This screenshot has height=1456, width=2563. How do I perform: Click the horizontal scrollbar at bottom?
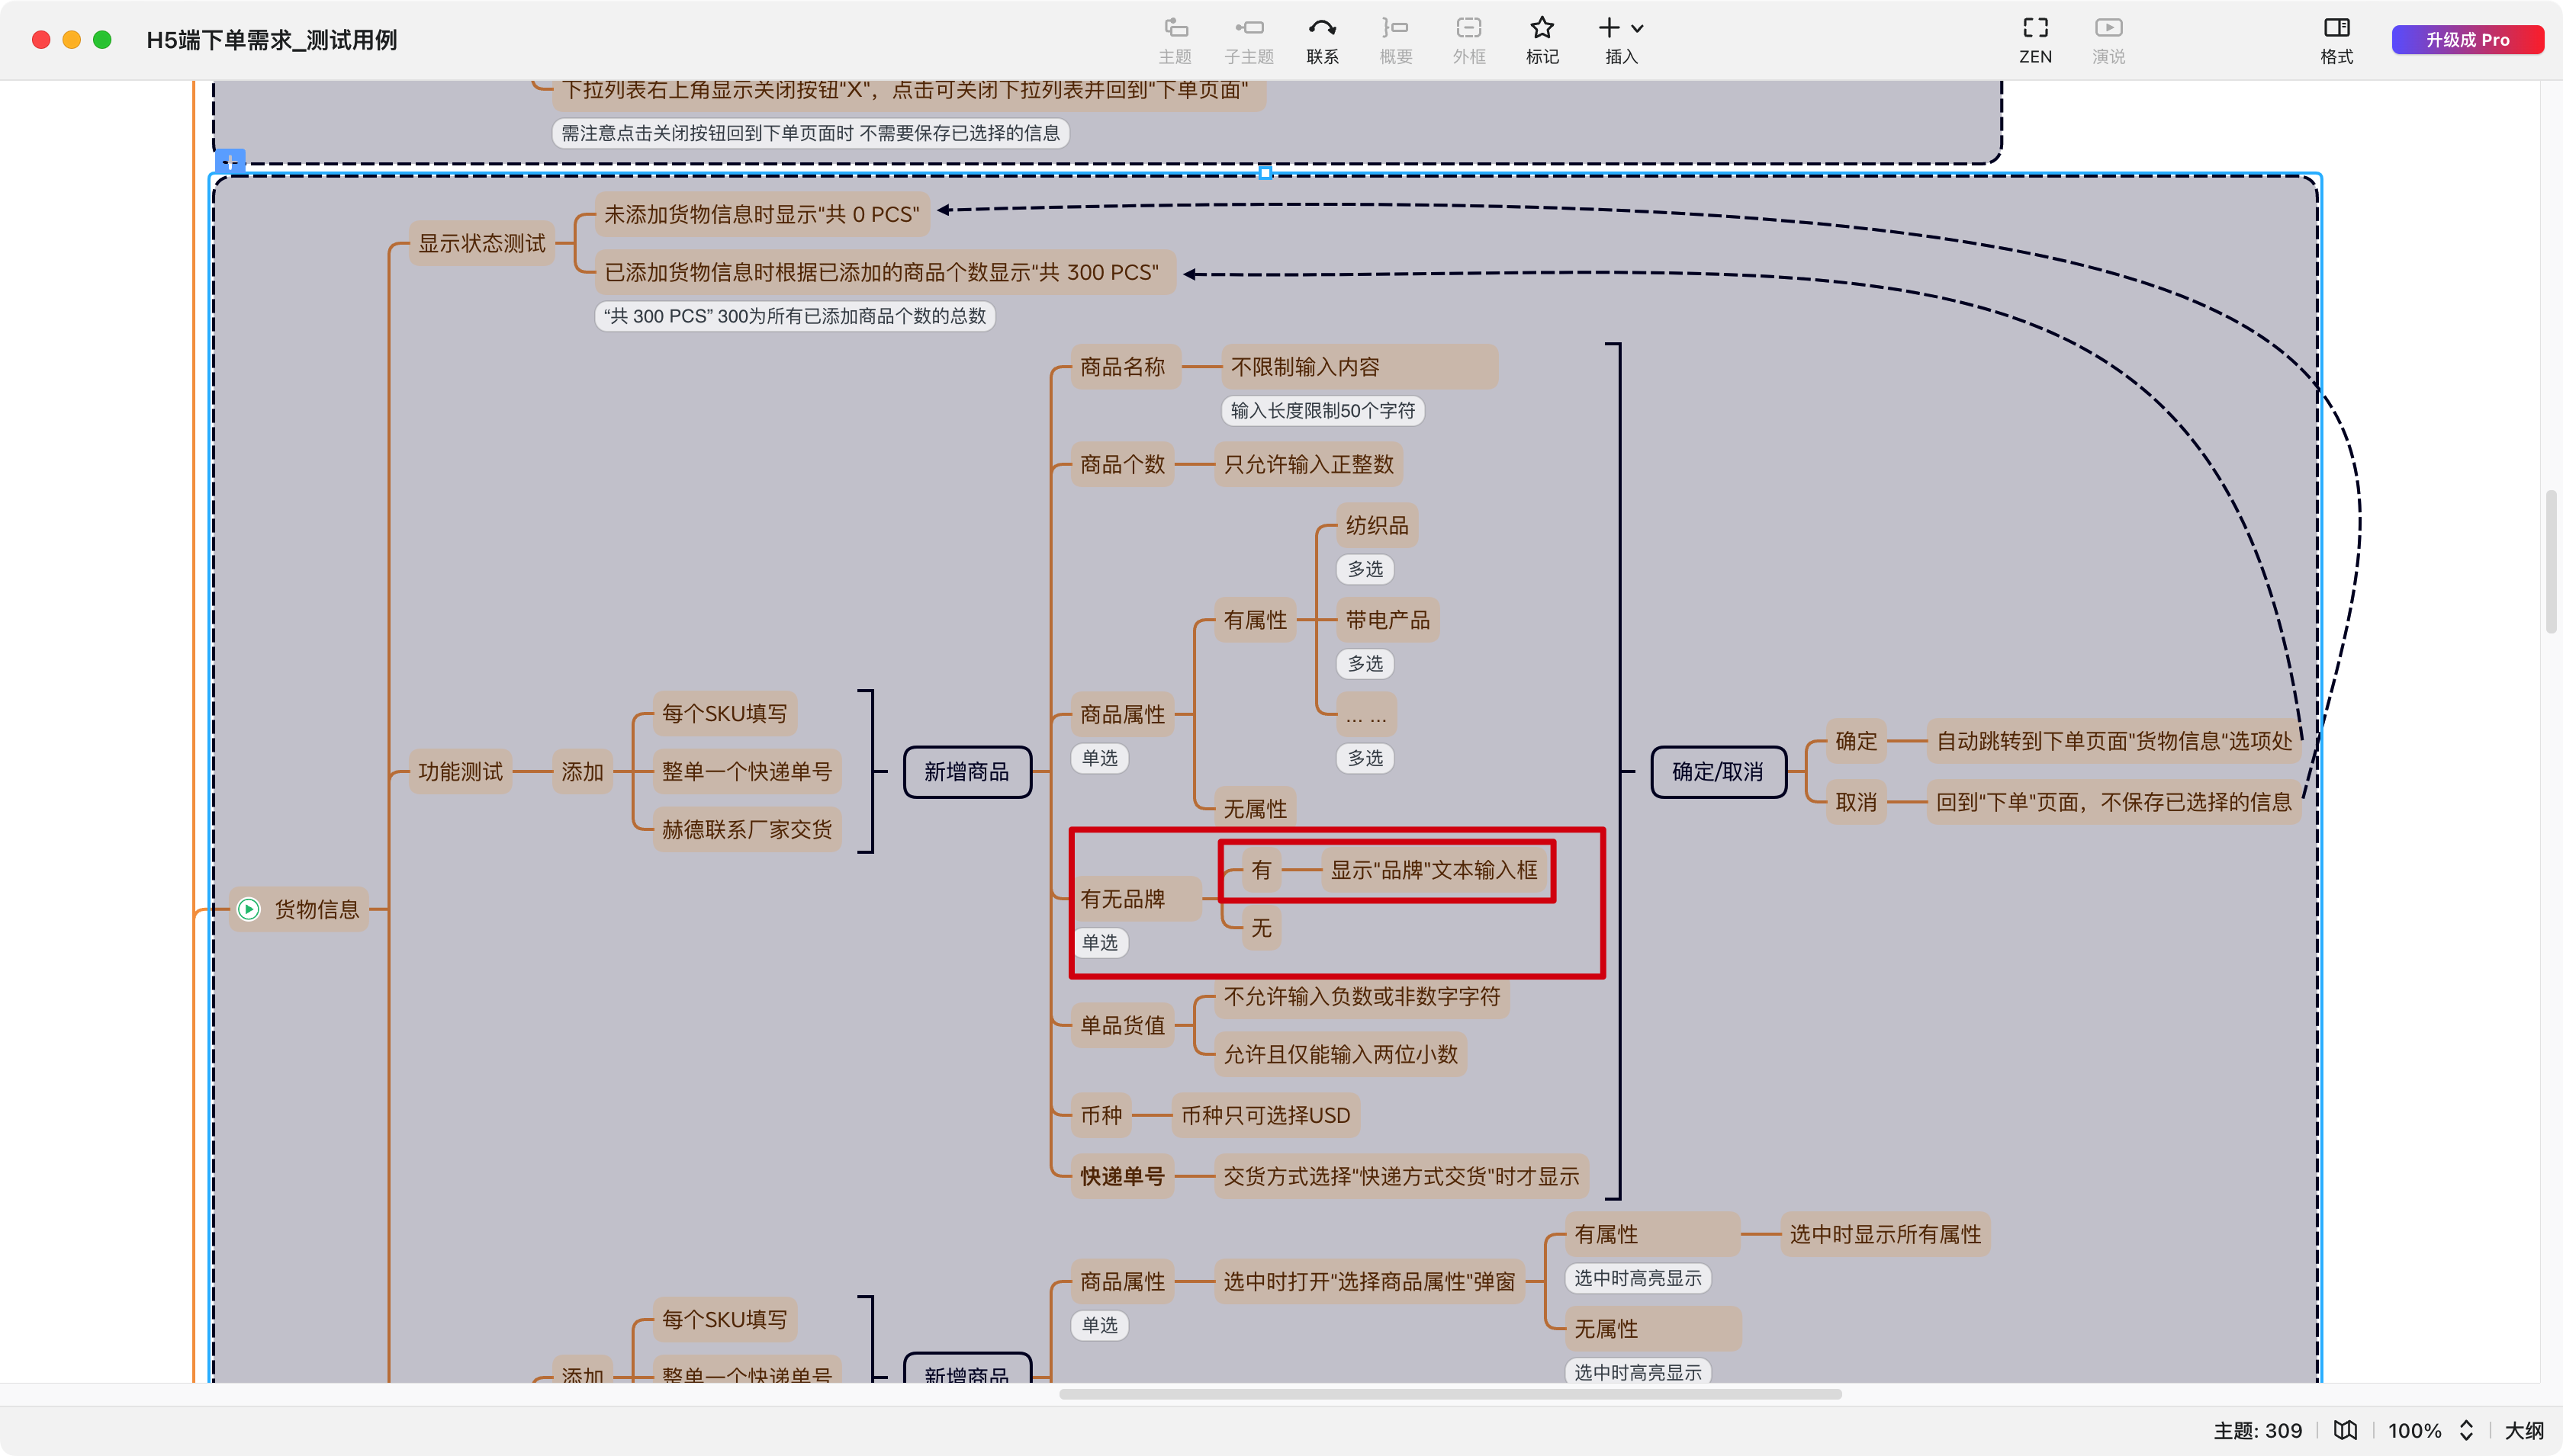point(1449,1394)
